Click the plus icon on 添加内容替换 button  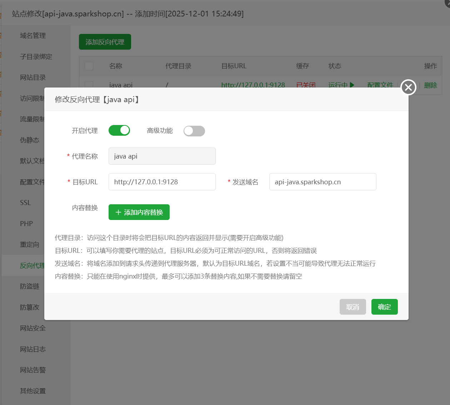tap(118, 212)
